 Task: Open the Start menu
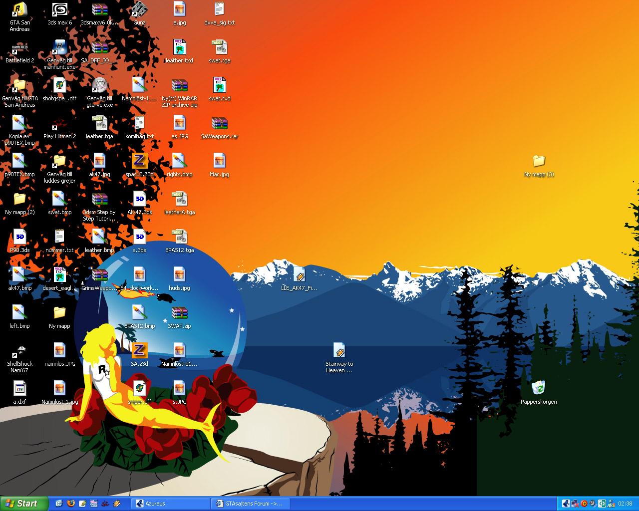click(24, 504)
